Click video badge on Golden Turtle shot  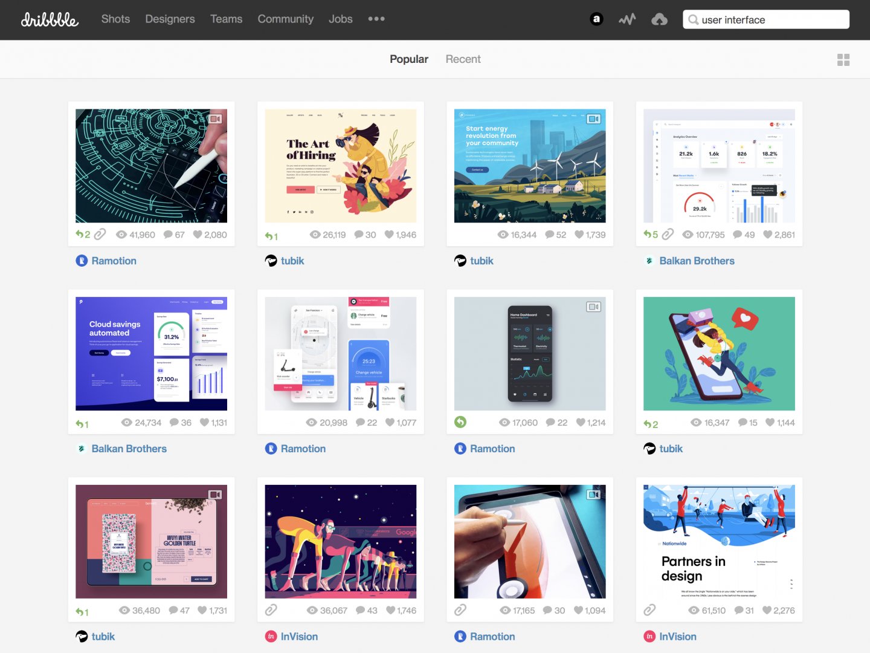click(x=216, y=495)
